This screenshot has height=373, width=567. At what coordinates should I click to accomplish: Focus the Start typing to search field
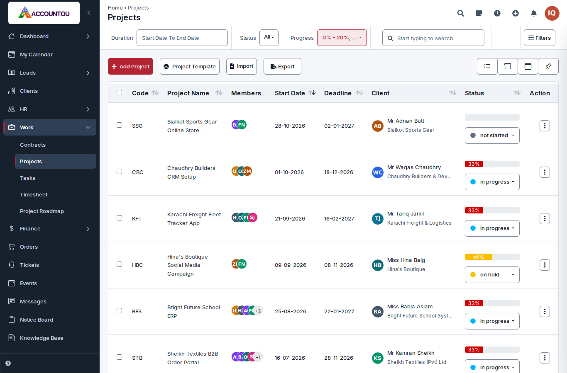(x=433, y=38)
